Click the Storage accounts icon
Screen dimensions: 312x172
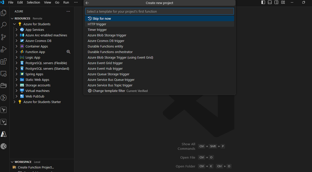click(22, 85)
